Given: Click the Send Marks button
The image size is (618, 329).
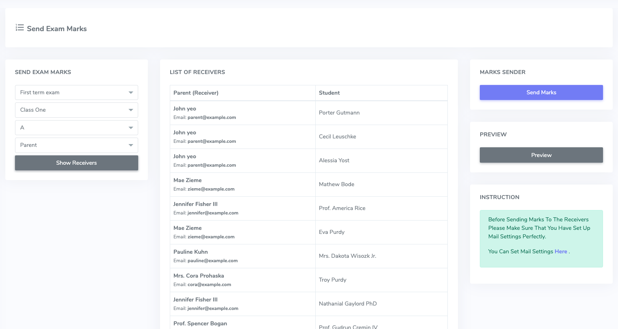Looking at the screenshot, I should coord(541,93).
